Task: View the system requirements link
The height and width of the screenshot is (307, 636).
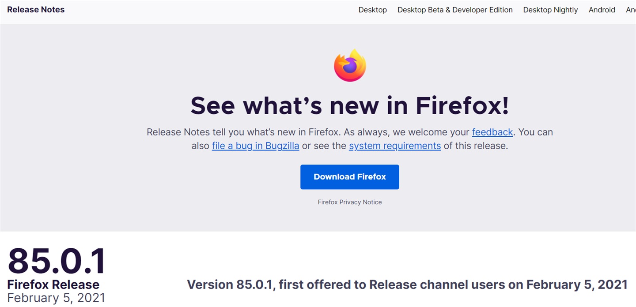Action: click(x=395, y=146)
